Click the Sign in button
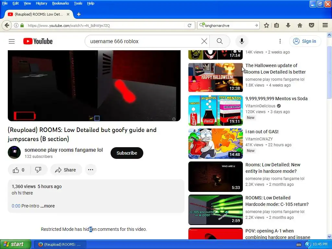The image size is (332, 249). tap(305, 41)
